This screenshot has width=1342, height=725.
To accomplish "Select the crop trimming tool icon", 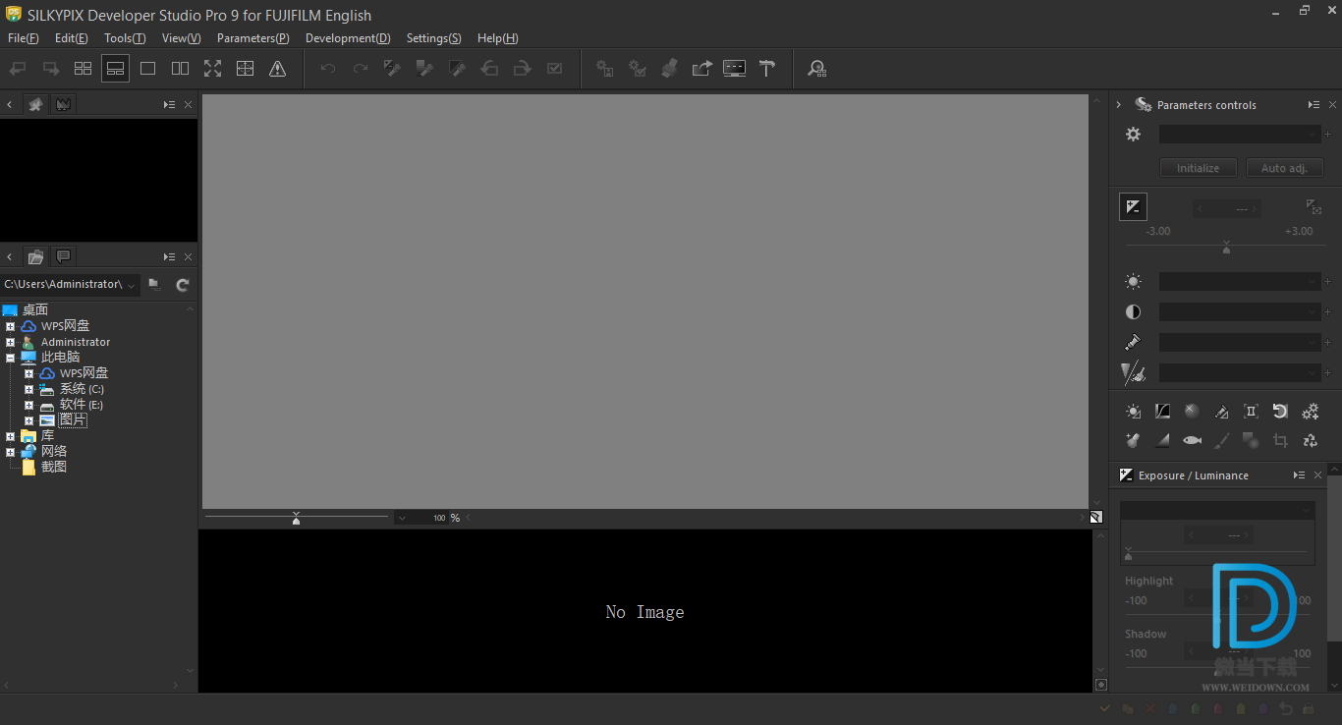I will [1280, 441].
